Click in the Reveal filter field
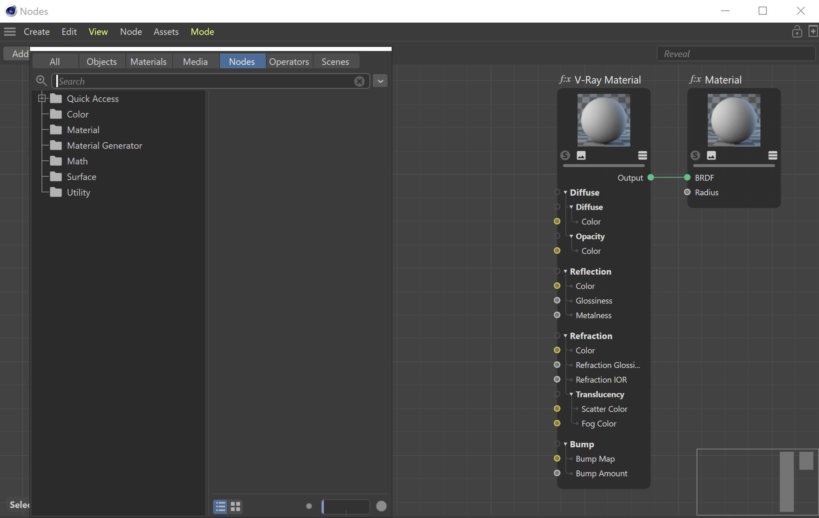Image resolution: width=819 pixels, height=518 pixels. click(x=736, y=54)
